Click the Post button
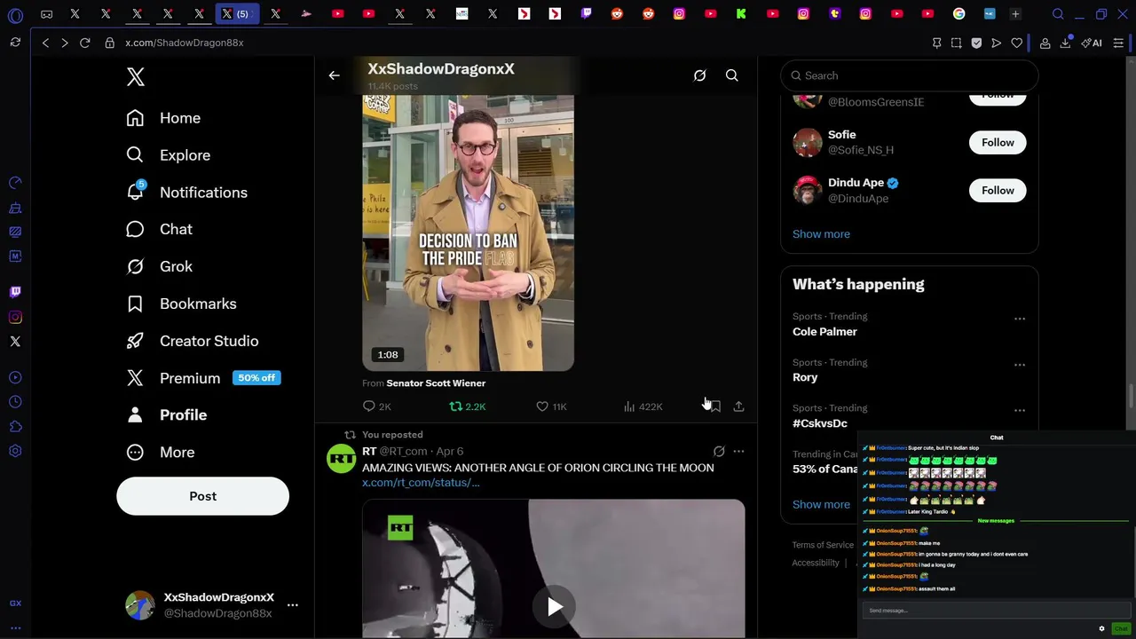Viewport: 1136px width, 639px height. 202,496
